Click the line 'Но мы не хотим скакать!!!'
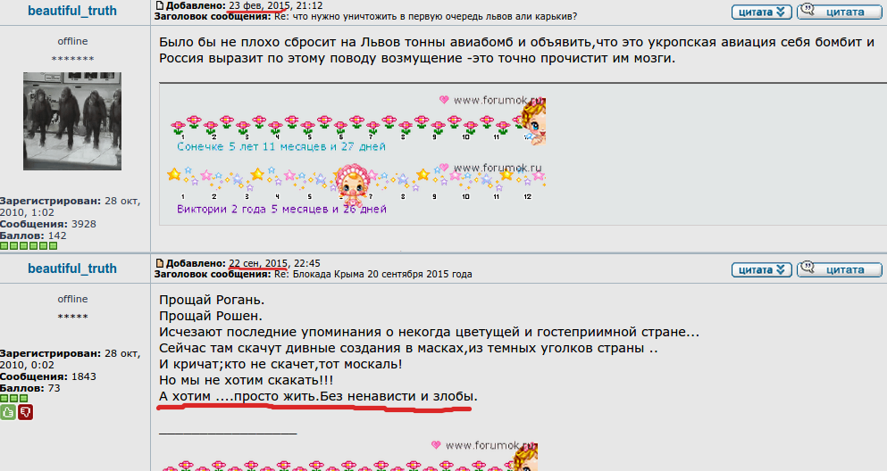 [x=246, y=380]
